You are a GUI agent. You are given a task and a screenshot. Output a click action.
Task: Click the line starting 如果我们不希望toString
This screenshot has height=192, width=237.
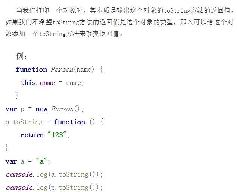[x=119, y=22]
